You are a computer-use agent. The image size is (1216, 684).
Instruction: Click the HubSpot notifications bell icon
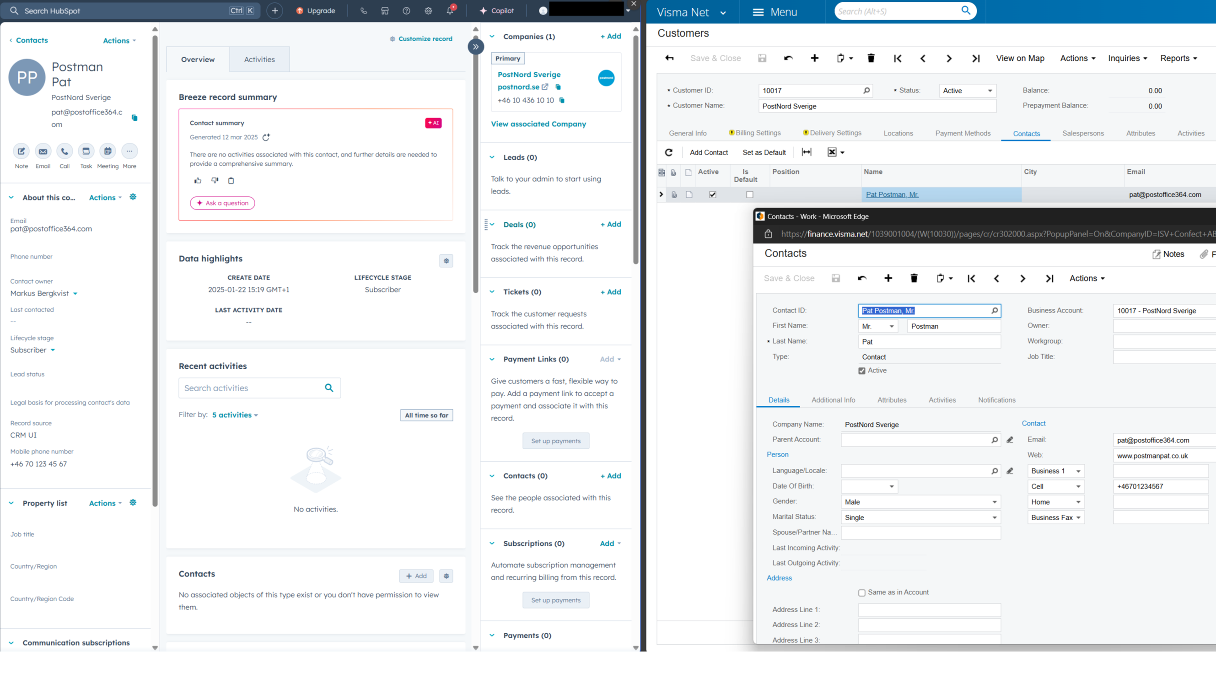click(x=450, y=11)
